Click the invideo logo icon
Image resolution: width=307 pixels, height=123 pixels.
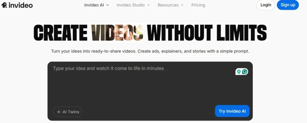4,5
